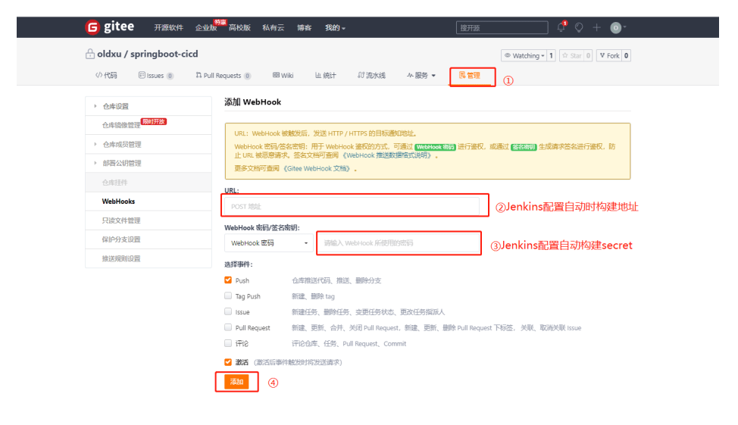Click the Gitee logo icon

92,27
